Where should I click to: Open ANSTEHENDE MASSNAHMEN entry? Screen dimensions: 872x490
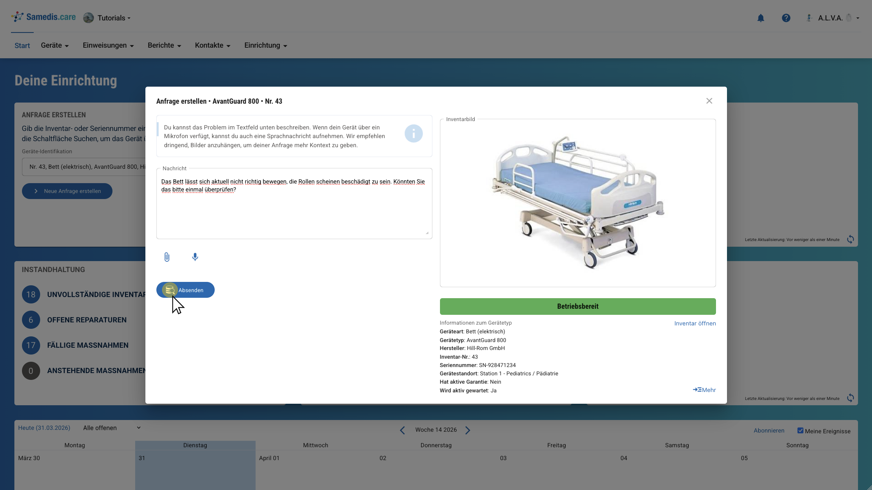click(x=97, y=371)
